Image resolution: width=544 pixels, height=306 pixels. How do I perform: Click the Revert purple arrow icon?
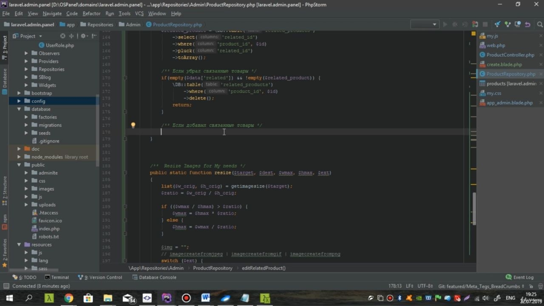tap(527, 25)
